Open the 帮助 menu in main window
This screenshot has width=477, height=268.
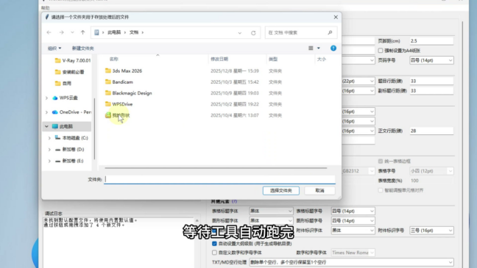[x=45, y=8]
